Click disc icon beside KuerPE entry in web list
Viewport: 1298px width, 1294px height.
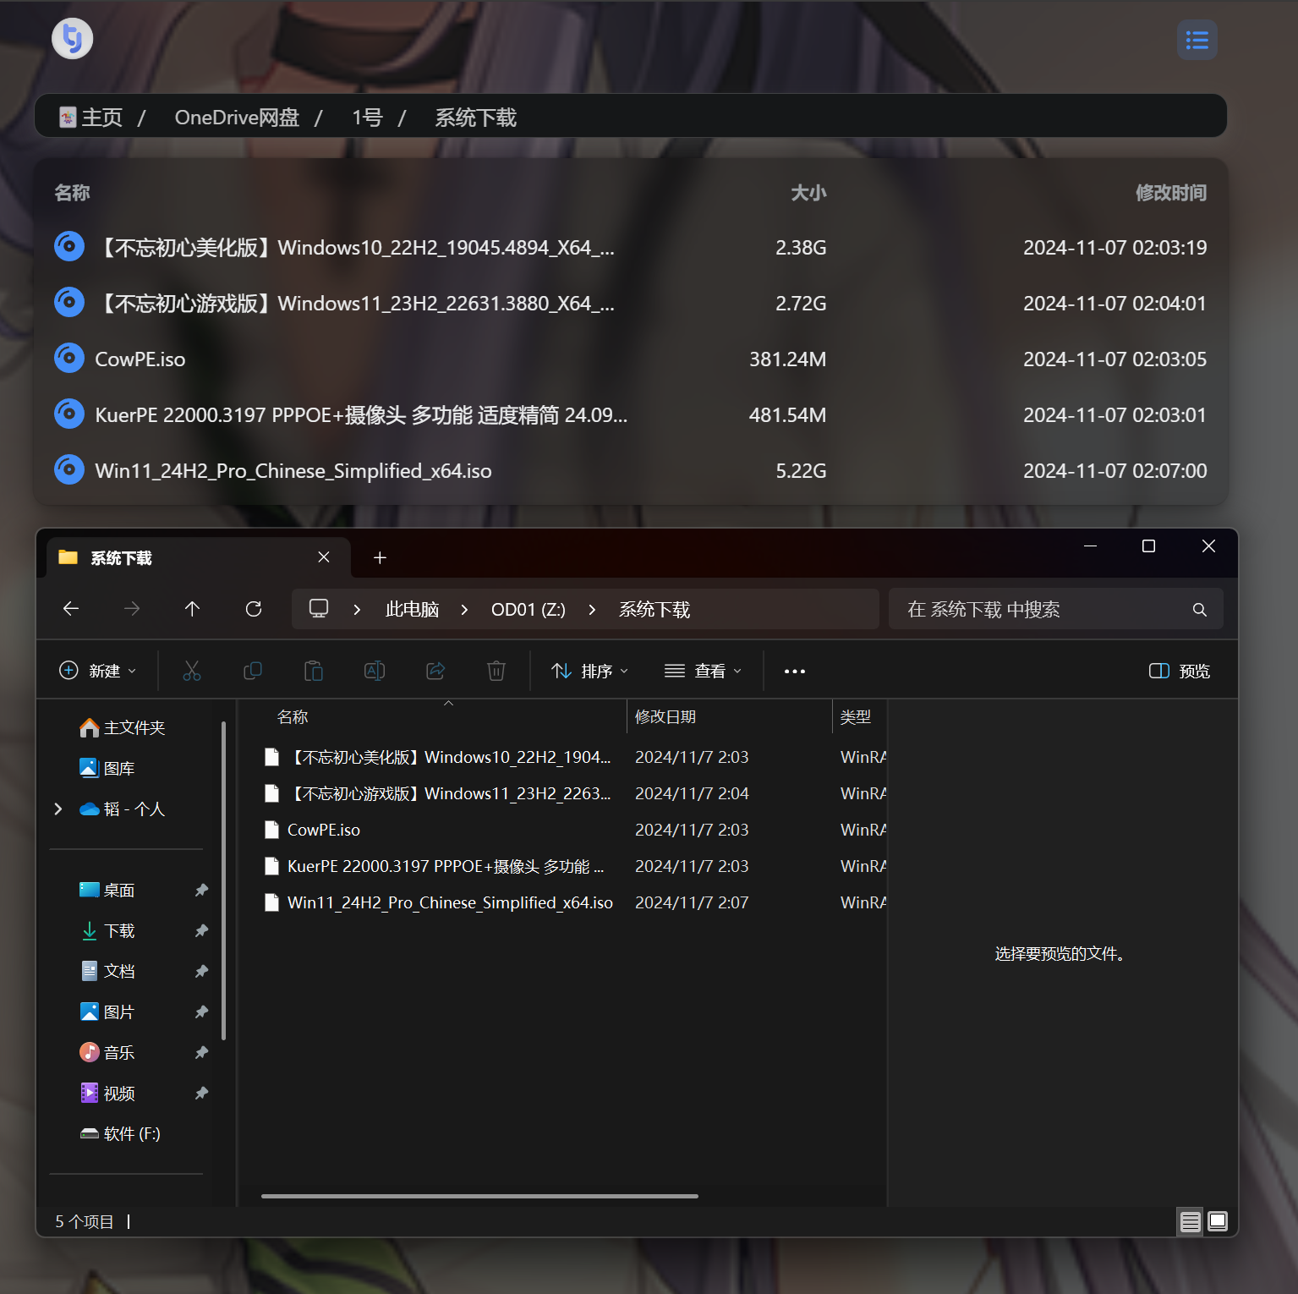coord(69,414)
